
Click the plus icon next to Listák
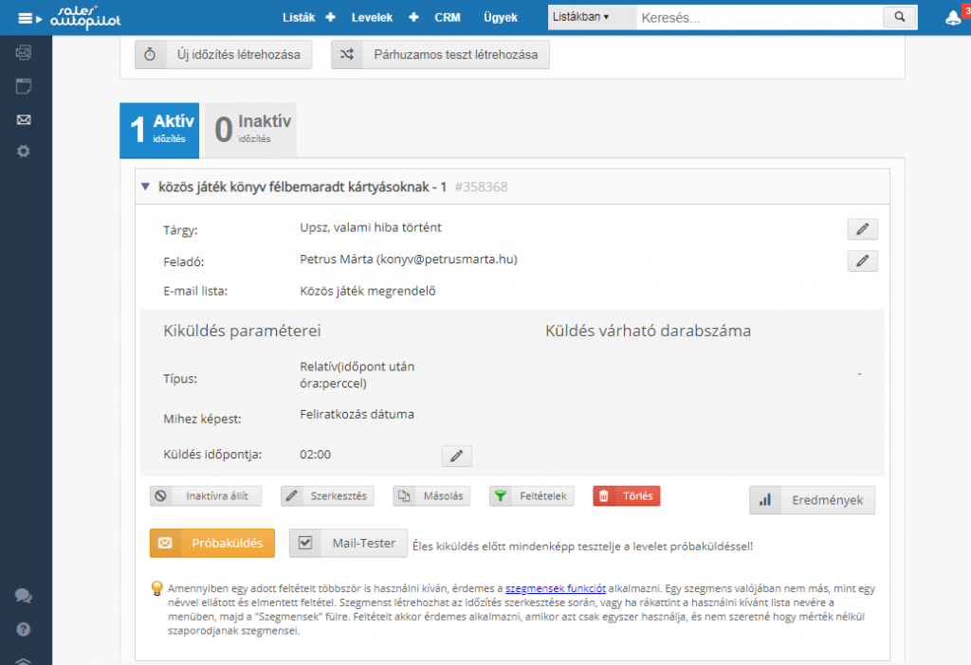pyautogui.click(x=331, y=17)
